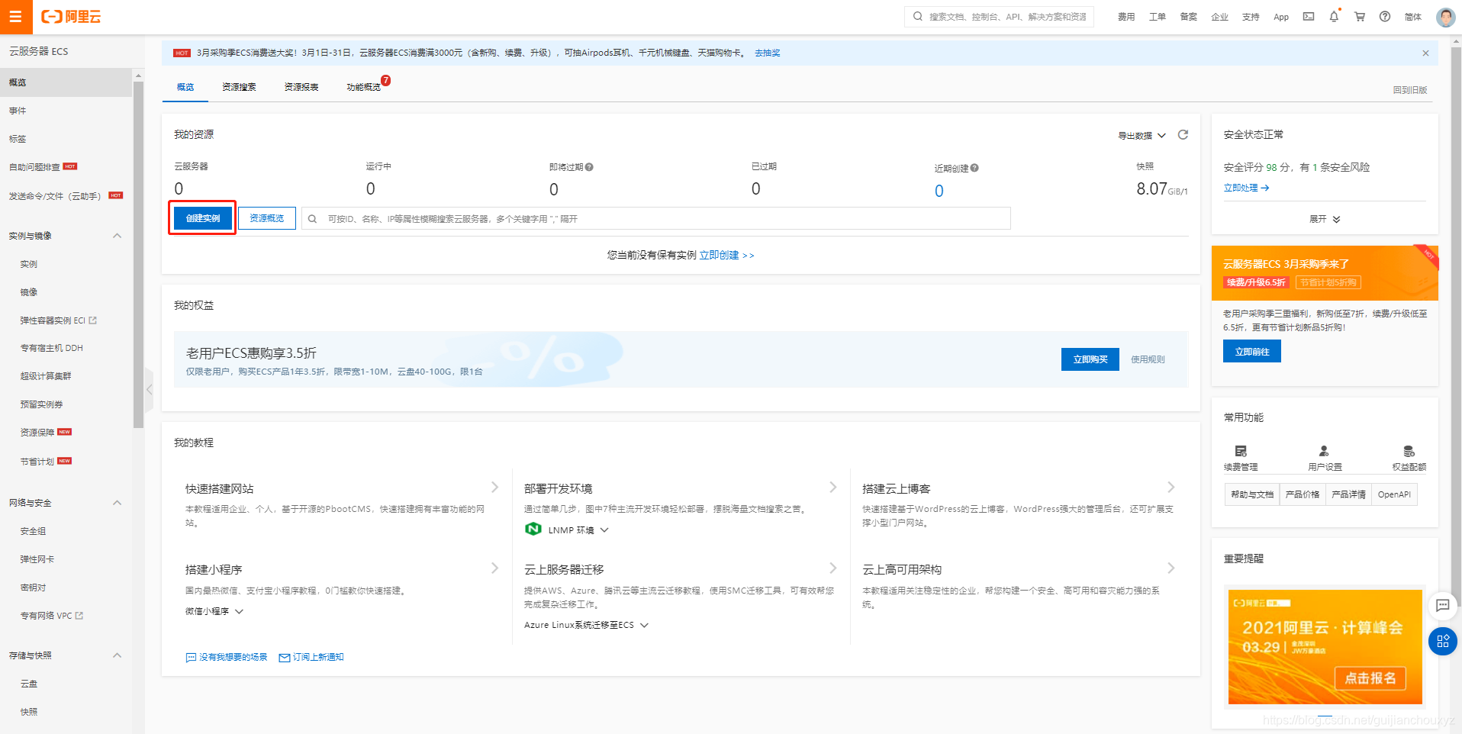Open 快速搭建网站 tutorial arrow
1462x734 pixels.
pyautogui.click(x=494, y=487)
